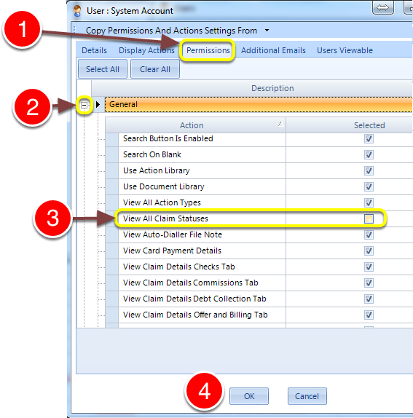Go to the Users Viewable tab

pyautogui.click(x=345, y=50)
